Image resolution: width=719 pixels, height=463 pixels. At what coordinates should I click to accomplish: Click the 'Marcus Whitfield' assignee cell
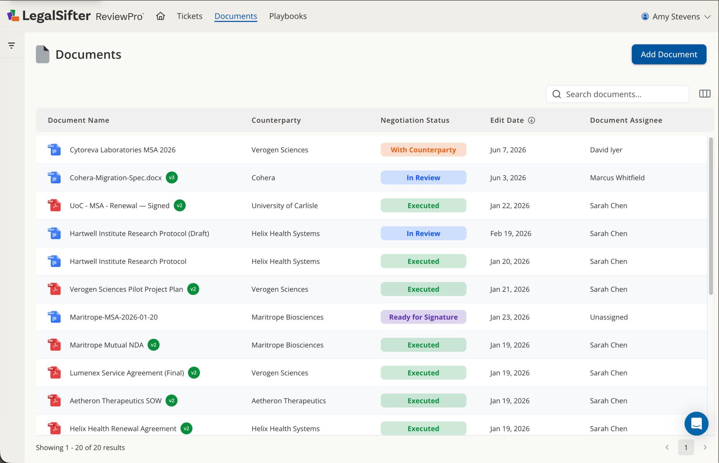click(x=617, y=177)
